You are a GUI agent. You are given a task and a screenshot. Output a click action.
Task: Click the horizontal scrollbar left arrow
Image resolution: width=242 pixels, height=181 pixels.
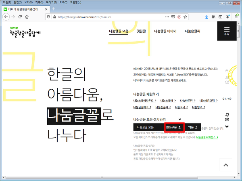click(3, 177)
